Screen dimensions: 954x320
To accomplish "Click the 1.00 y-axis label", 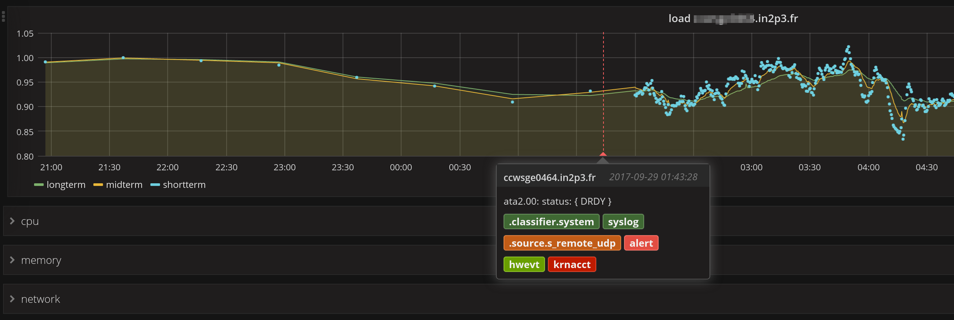I will (25, 58).
